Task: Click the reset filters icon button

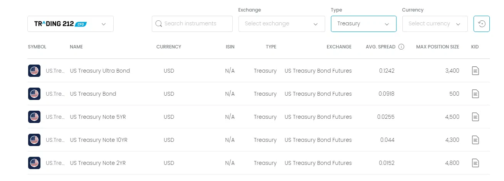Action: [x=482, y=24]
